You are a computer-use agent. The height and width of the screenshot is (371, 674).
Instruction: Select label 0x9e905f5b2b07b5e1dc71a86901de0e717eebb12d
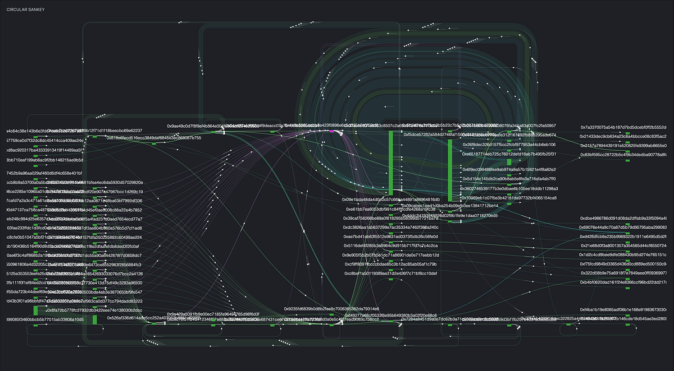coord(390,255)
